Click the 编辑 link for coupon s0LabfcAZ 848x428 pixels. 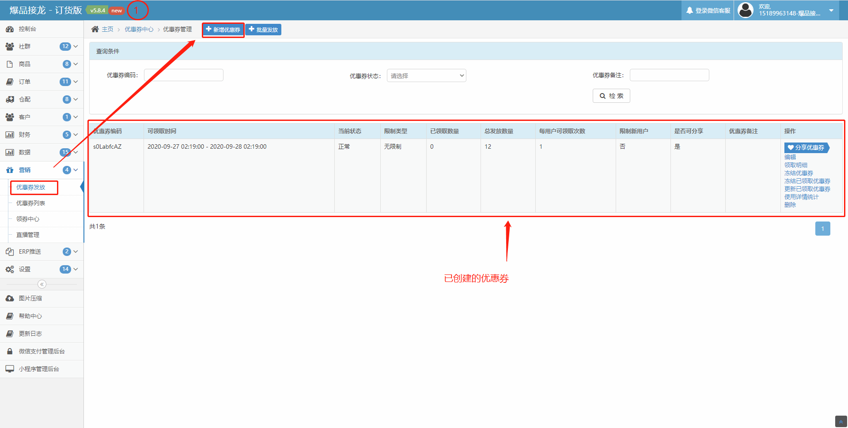pos(790,158)
